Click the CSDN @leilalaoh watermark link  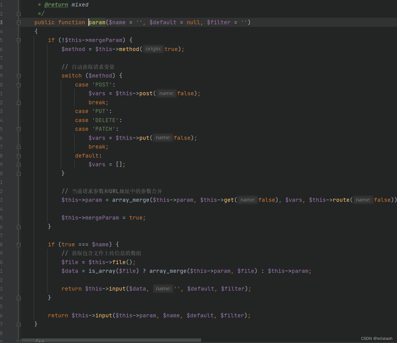(x=377, y=338)
